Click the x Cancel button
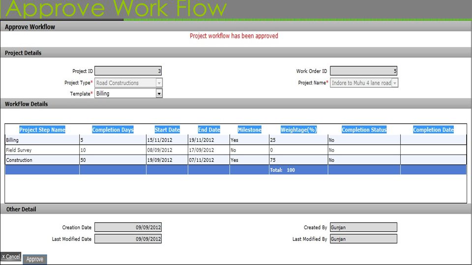The height and width of the screenshot is (265, 472). [10, 257]
